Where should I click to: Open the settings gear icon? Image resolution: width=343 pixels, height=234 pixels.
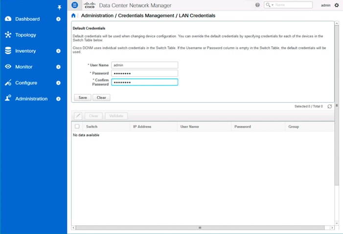point(337,5)
